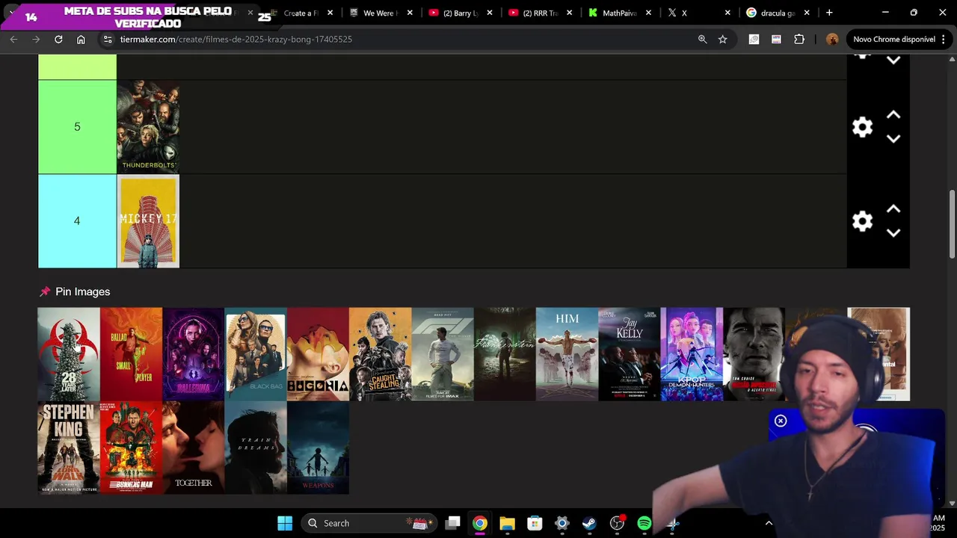Select the Frankenstein poster
The height and width of the screenshot is (538, 957).
505,354
